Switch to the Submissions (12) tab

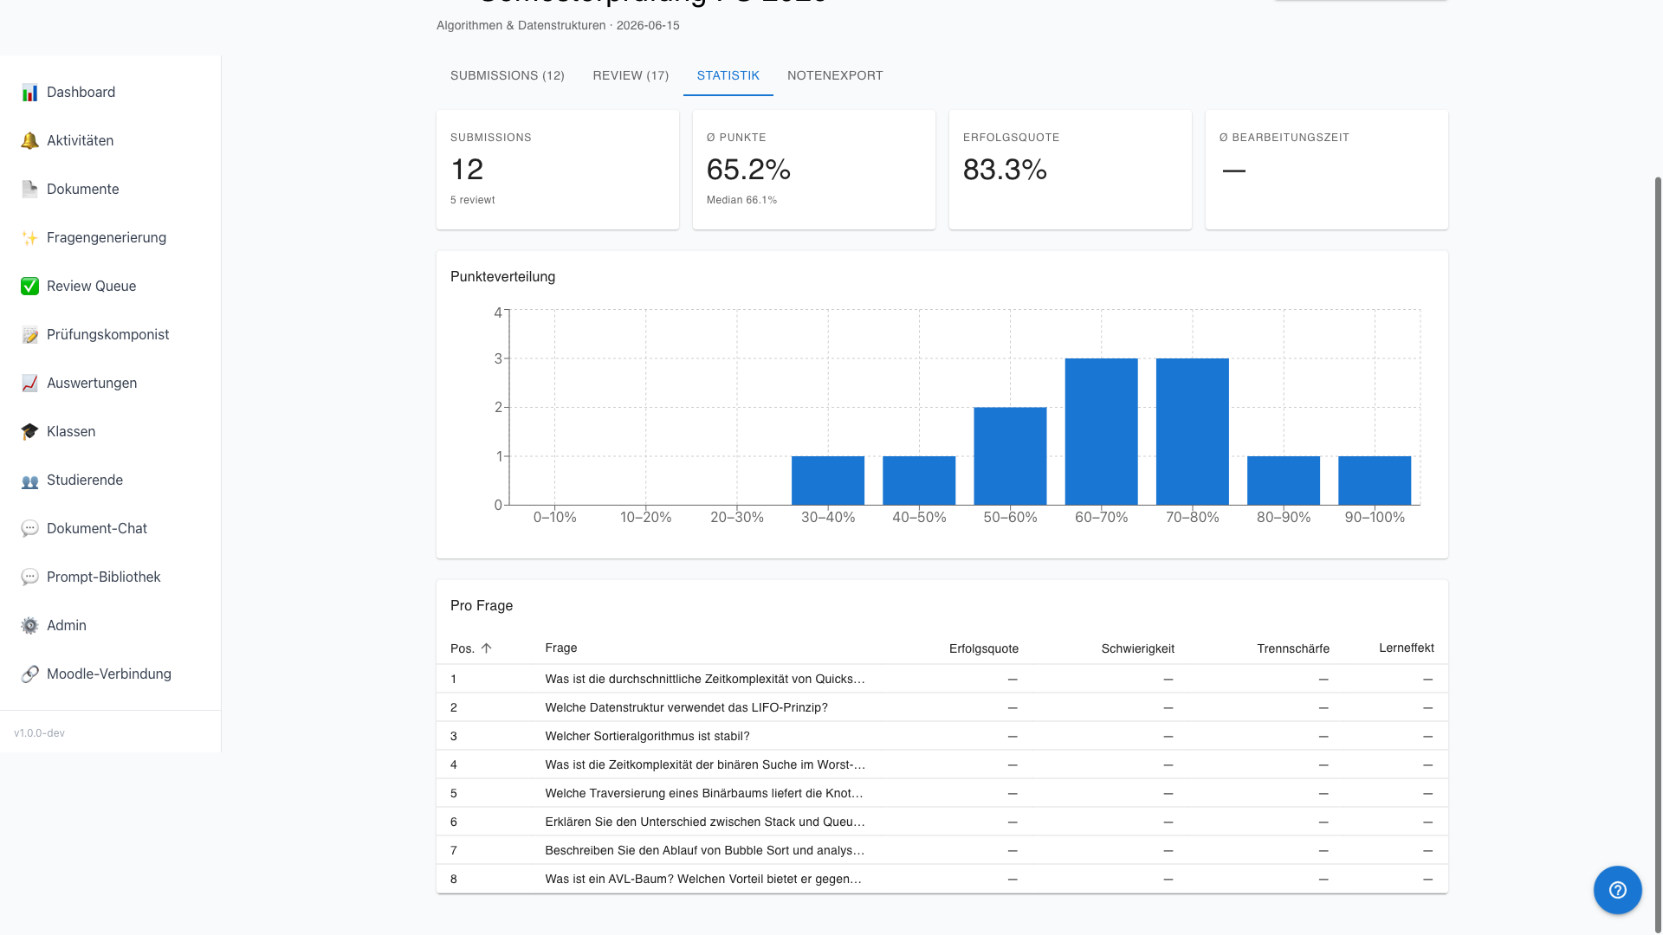[508, 75]
